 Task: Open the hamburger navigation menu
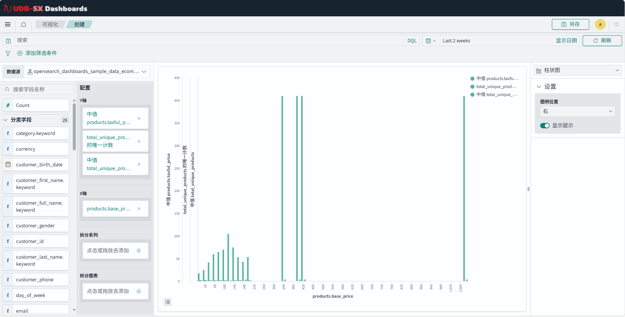tap(8, 24)
